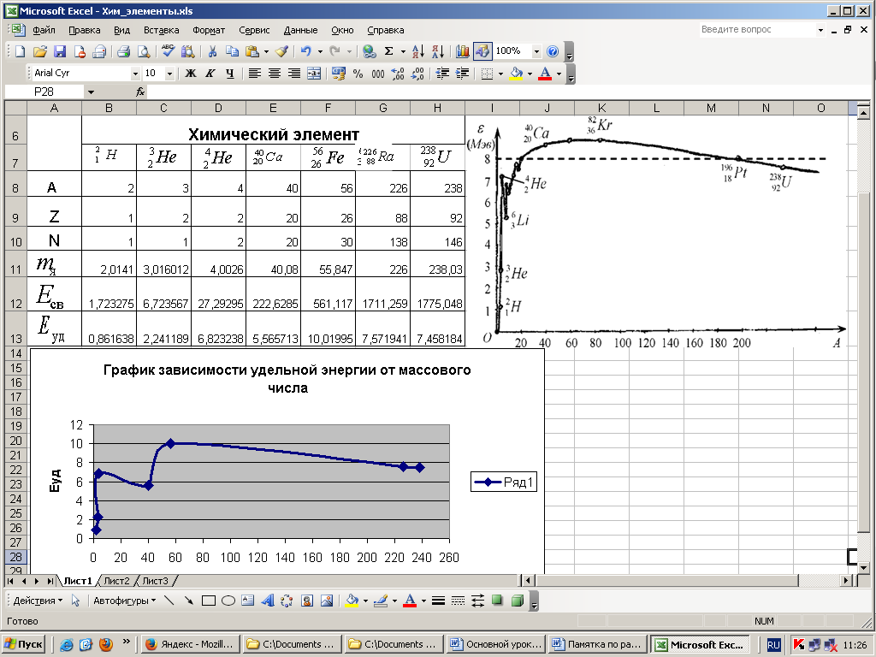Toggle Merge and Center

click(314, 74)
